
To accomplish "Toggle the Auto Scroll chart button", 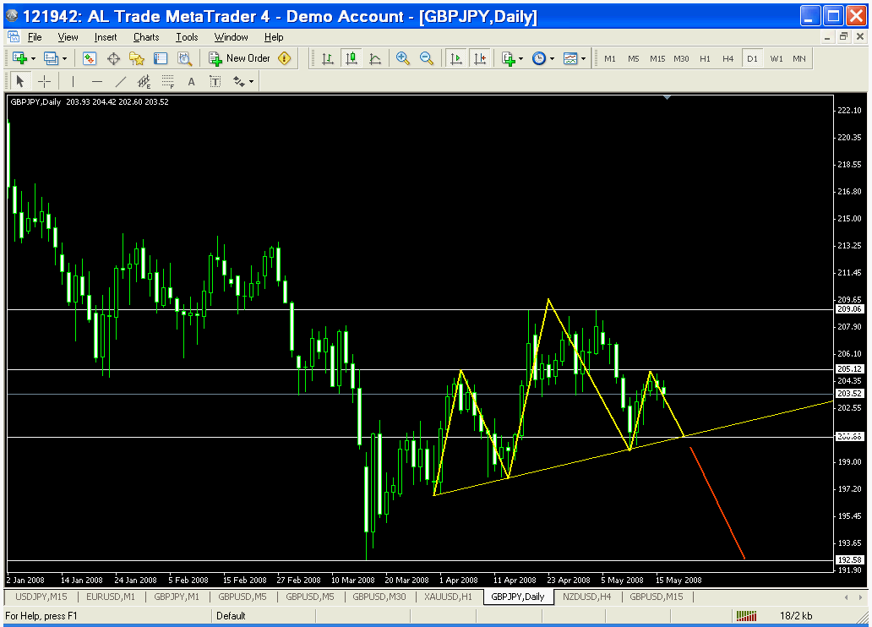I will (456, 58).
